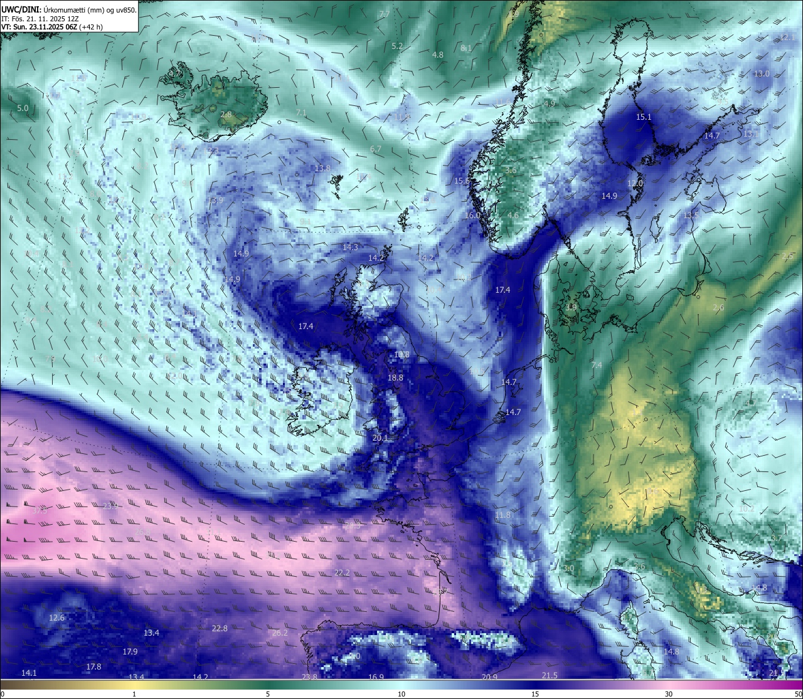
Task: Click the 14.3 value north of Scotland
Action: [x=350, y=248]
